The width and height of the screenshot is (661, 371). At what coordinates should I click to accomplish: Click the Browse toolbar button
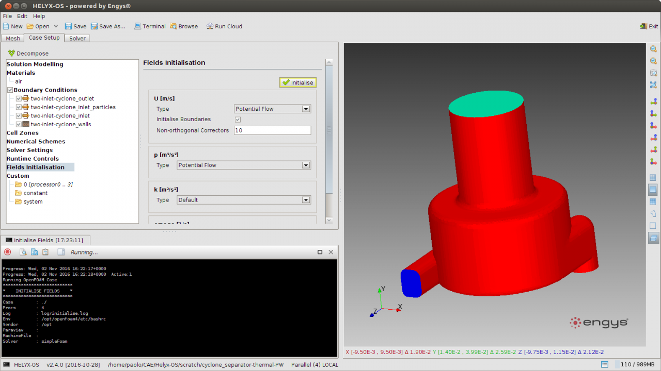pyautogui.click(x=184, y=26)
